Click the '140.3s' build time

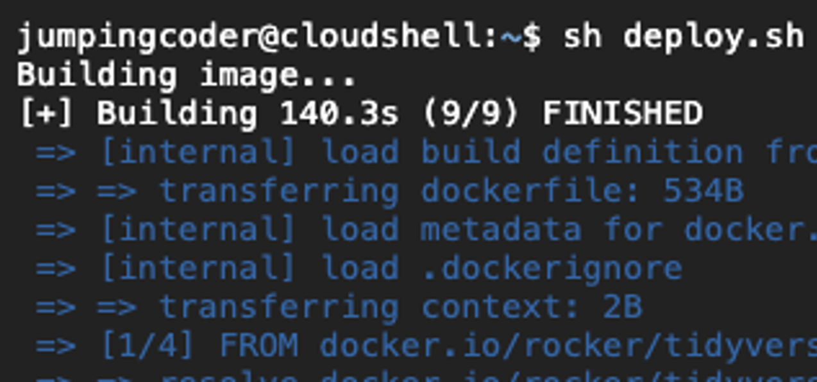(339, 113)
